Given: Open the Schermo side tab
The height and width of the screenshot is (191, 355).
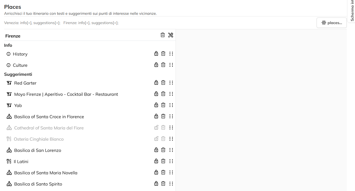Looking at the screenshot, I should click(352, 11).
